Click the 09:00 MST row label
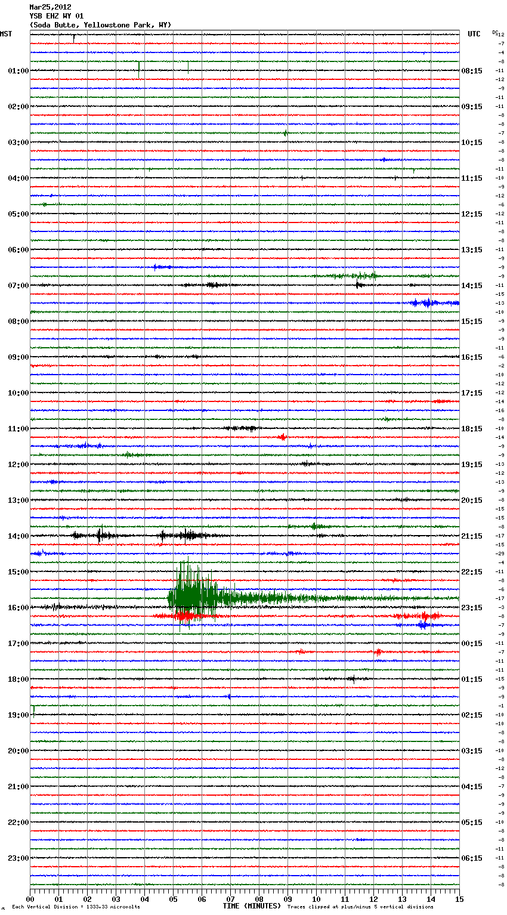The height and width of the screenshot is (915, 507). 18,357
